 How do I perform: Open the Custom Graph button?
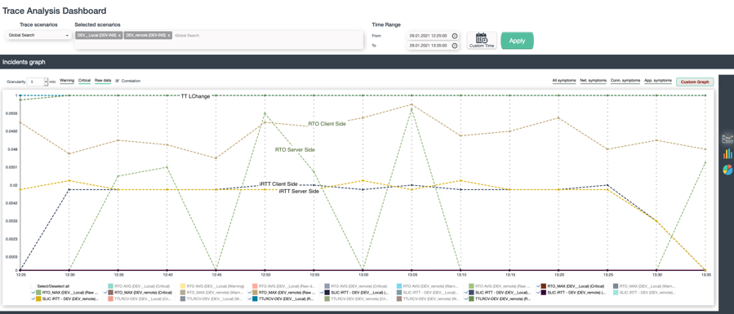(x=695, y=82)
